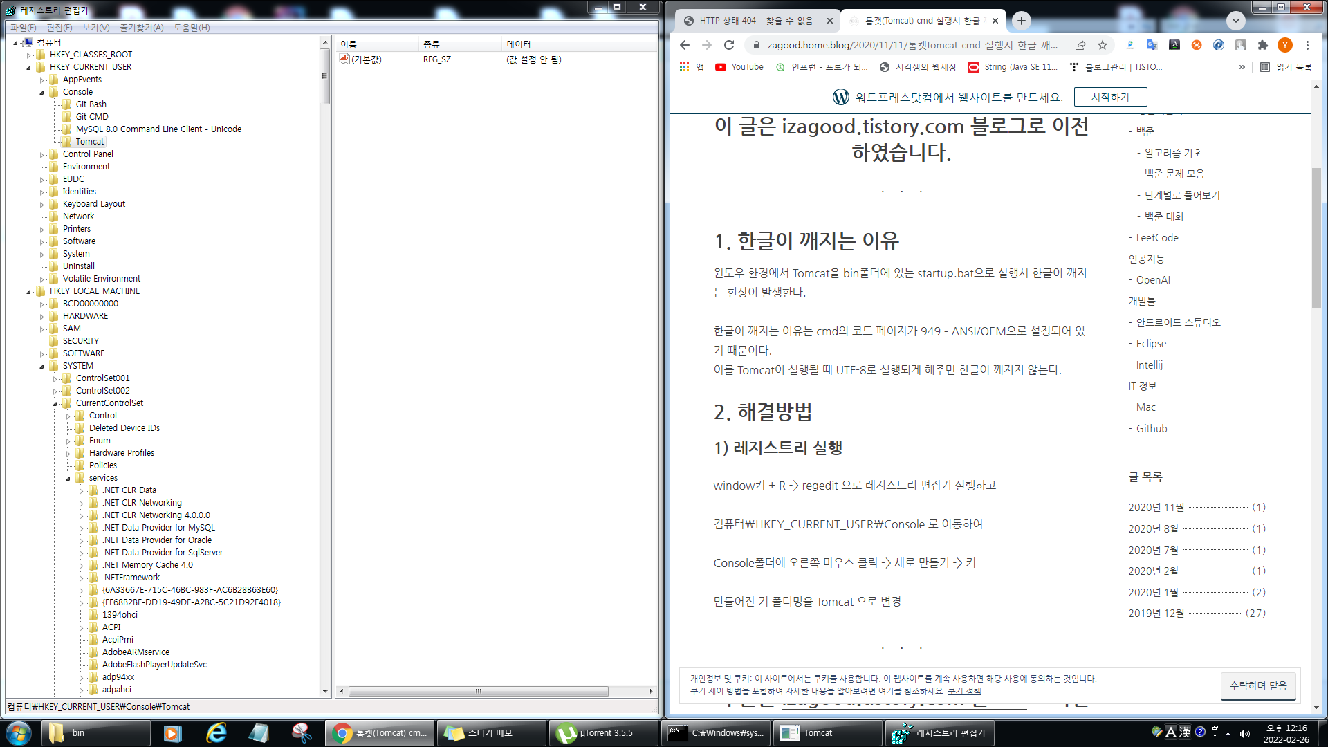This screenshot has height=747, width=1328.
Task: Open the 파일(F) menu in Registry Editor
Action: point(23,28)
